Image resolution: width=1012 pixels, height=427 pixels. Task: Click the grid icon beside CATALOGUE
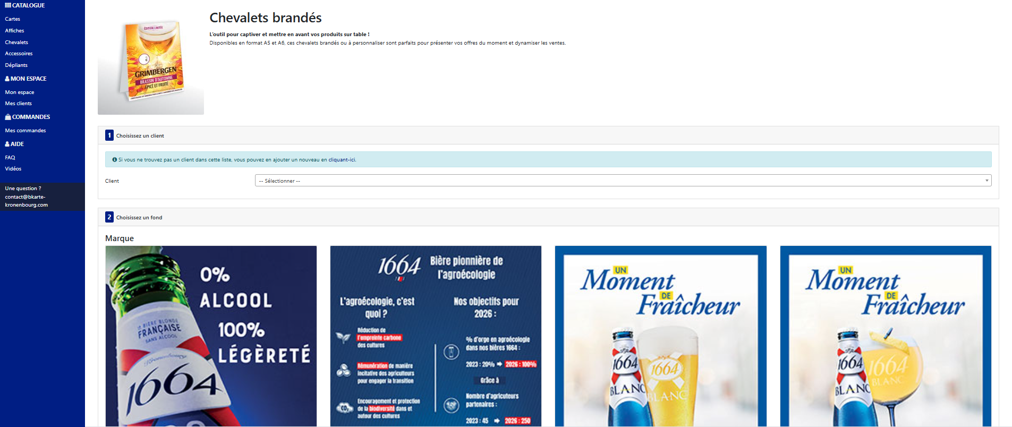point(8,5)
